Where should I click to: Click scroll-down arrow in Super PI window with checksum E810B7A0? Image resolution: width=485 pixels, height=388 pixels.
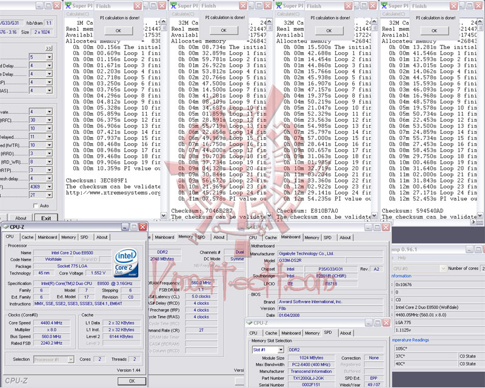[x=374, y=215]
